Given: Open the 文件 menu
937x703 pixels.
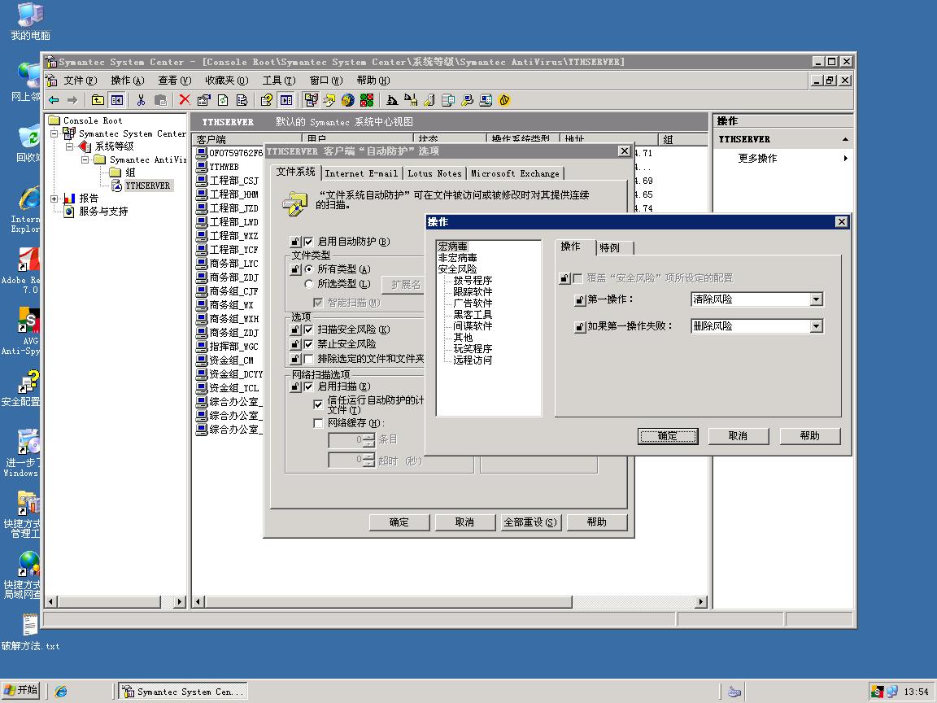Looking at the screenshot, I should click(80, 81).
